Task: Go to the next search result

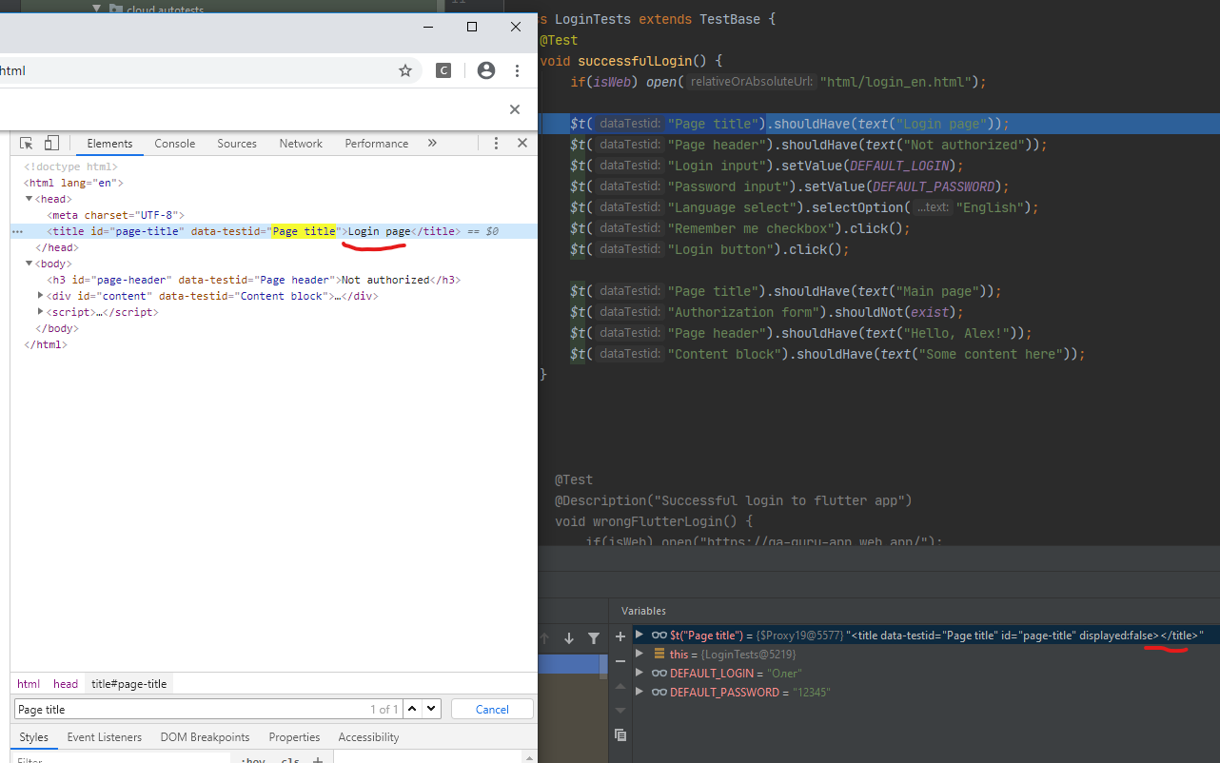Action: (x=431, y=709)
